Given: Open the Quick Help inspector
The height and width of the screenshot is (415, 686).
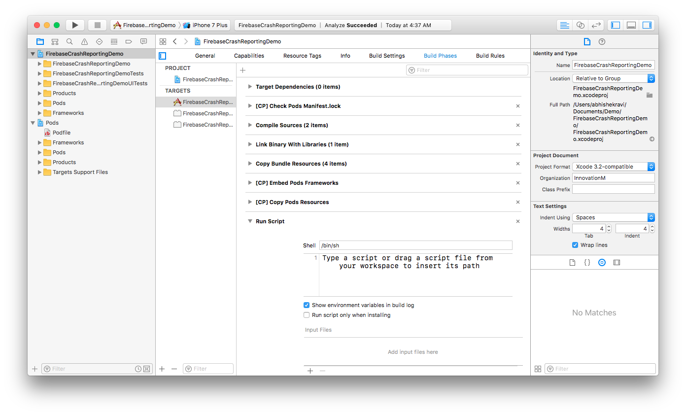Looking at the screenshot, I should [602, 42].
